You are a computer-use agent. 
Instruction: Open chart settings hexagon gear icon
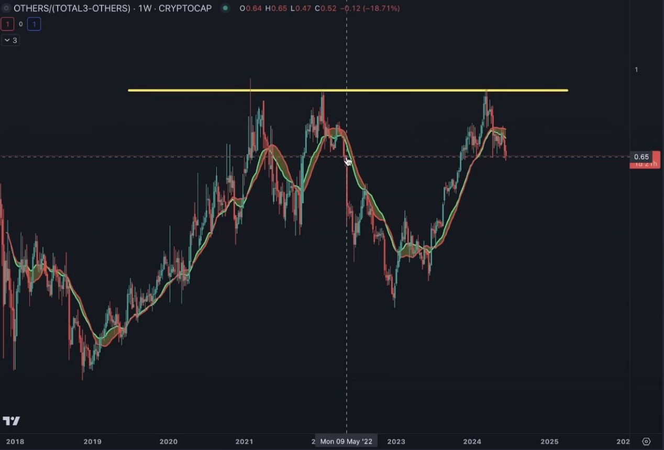(x=646, y=442)
